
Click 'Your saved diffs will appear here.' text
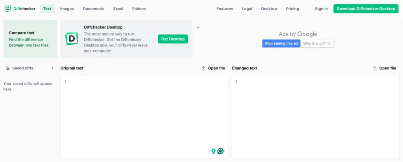[28, 87]
